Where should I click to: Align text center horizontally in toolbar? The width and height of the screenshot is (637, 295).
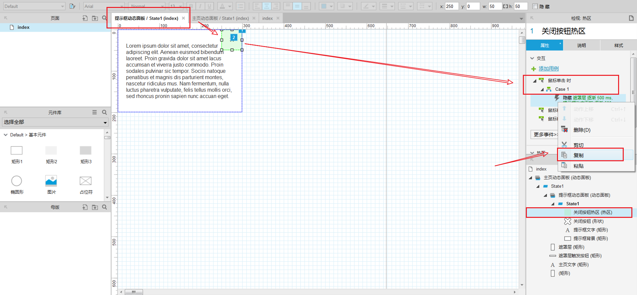[x=266, y=6]
